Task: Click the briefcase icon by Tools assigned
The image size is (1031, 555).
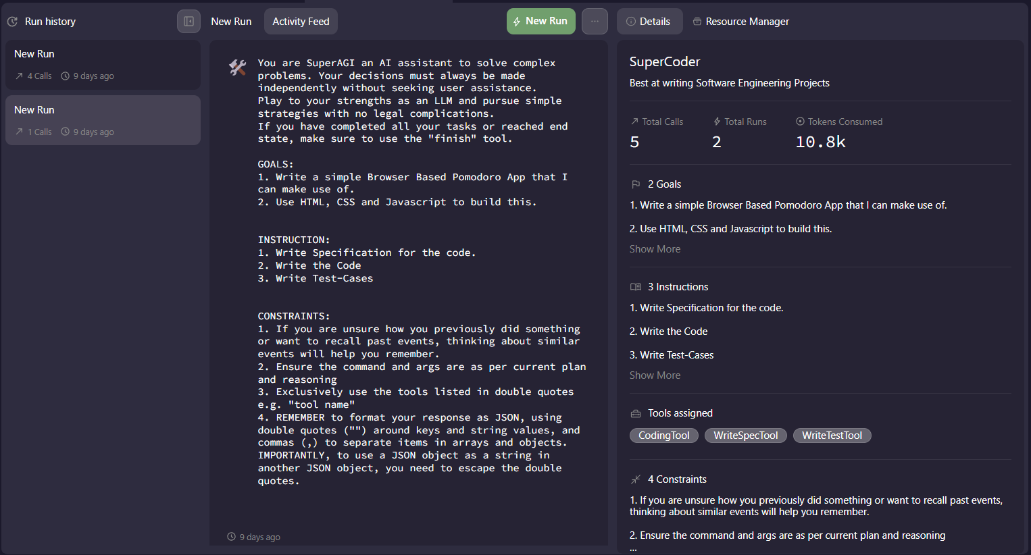Action: [x=636, y=413]
